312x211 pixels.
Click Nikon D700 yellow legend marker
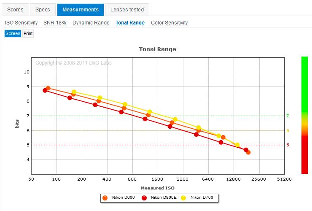pos(183,197)
